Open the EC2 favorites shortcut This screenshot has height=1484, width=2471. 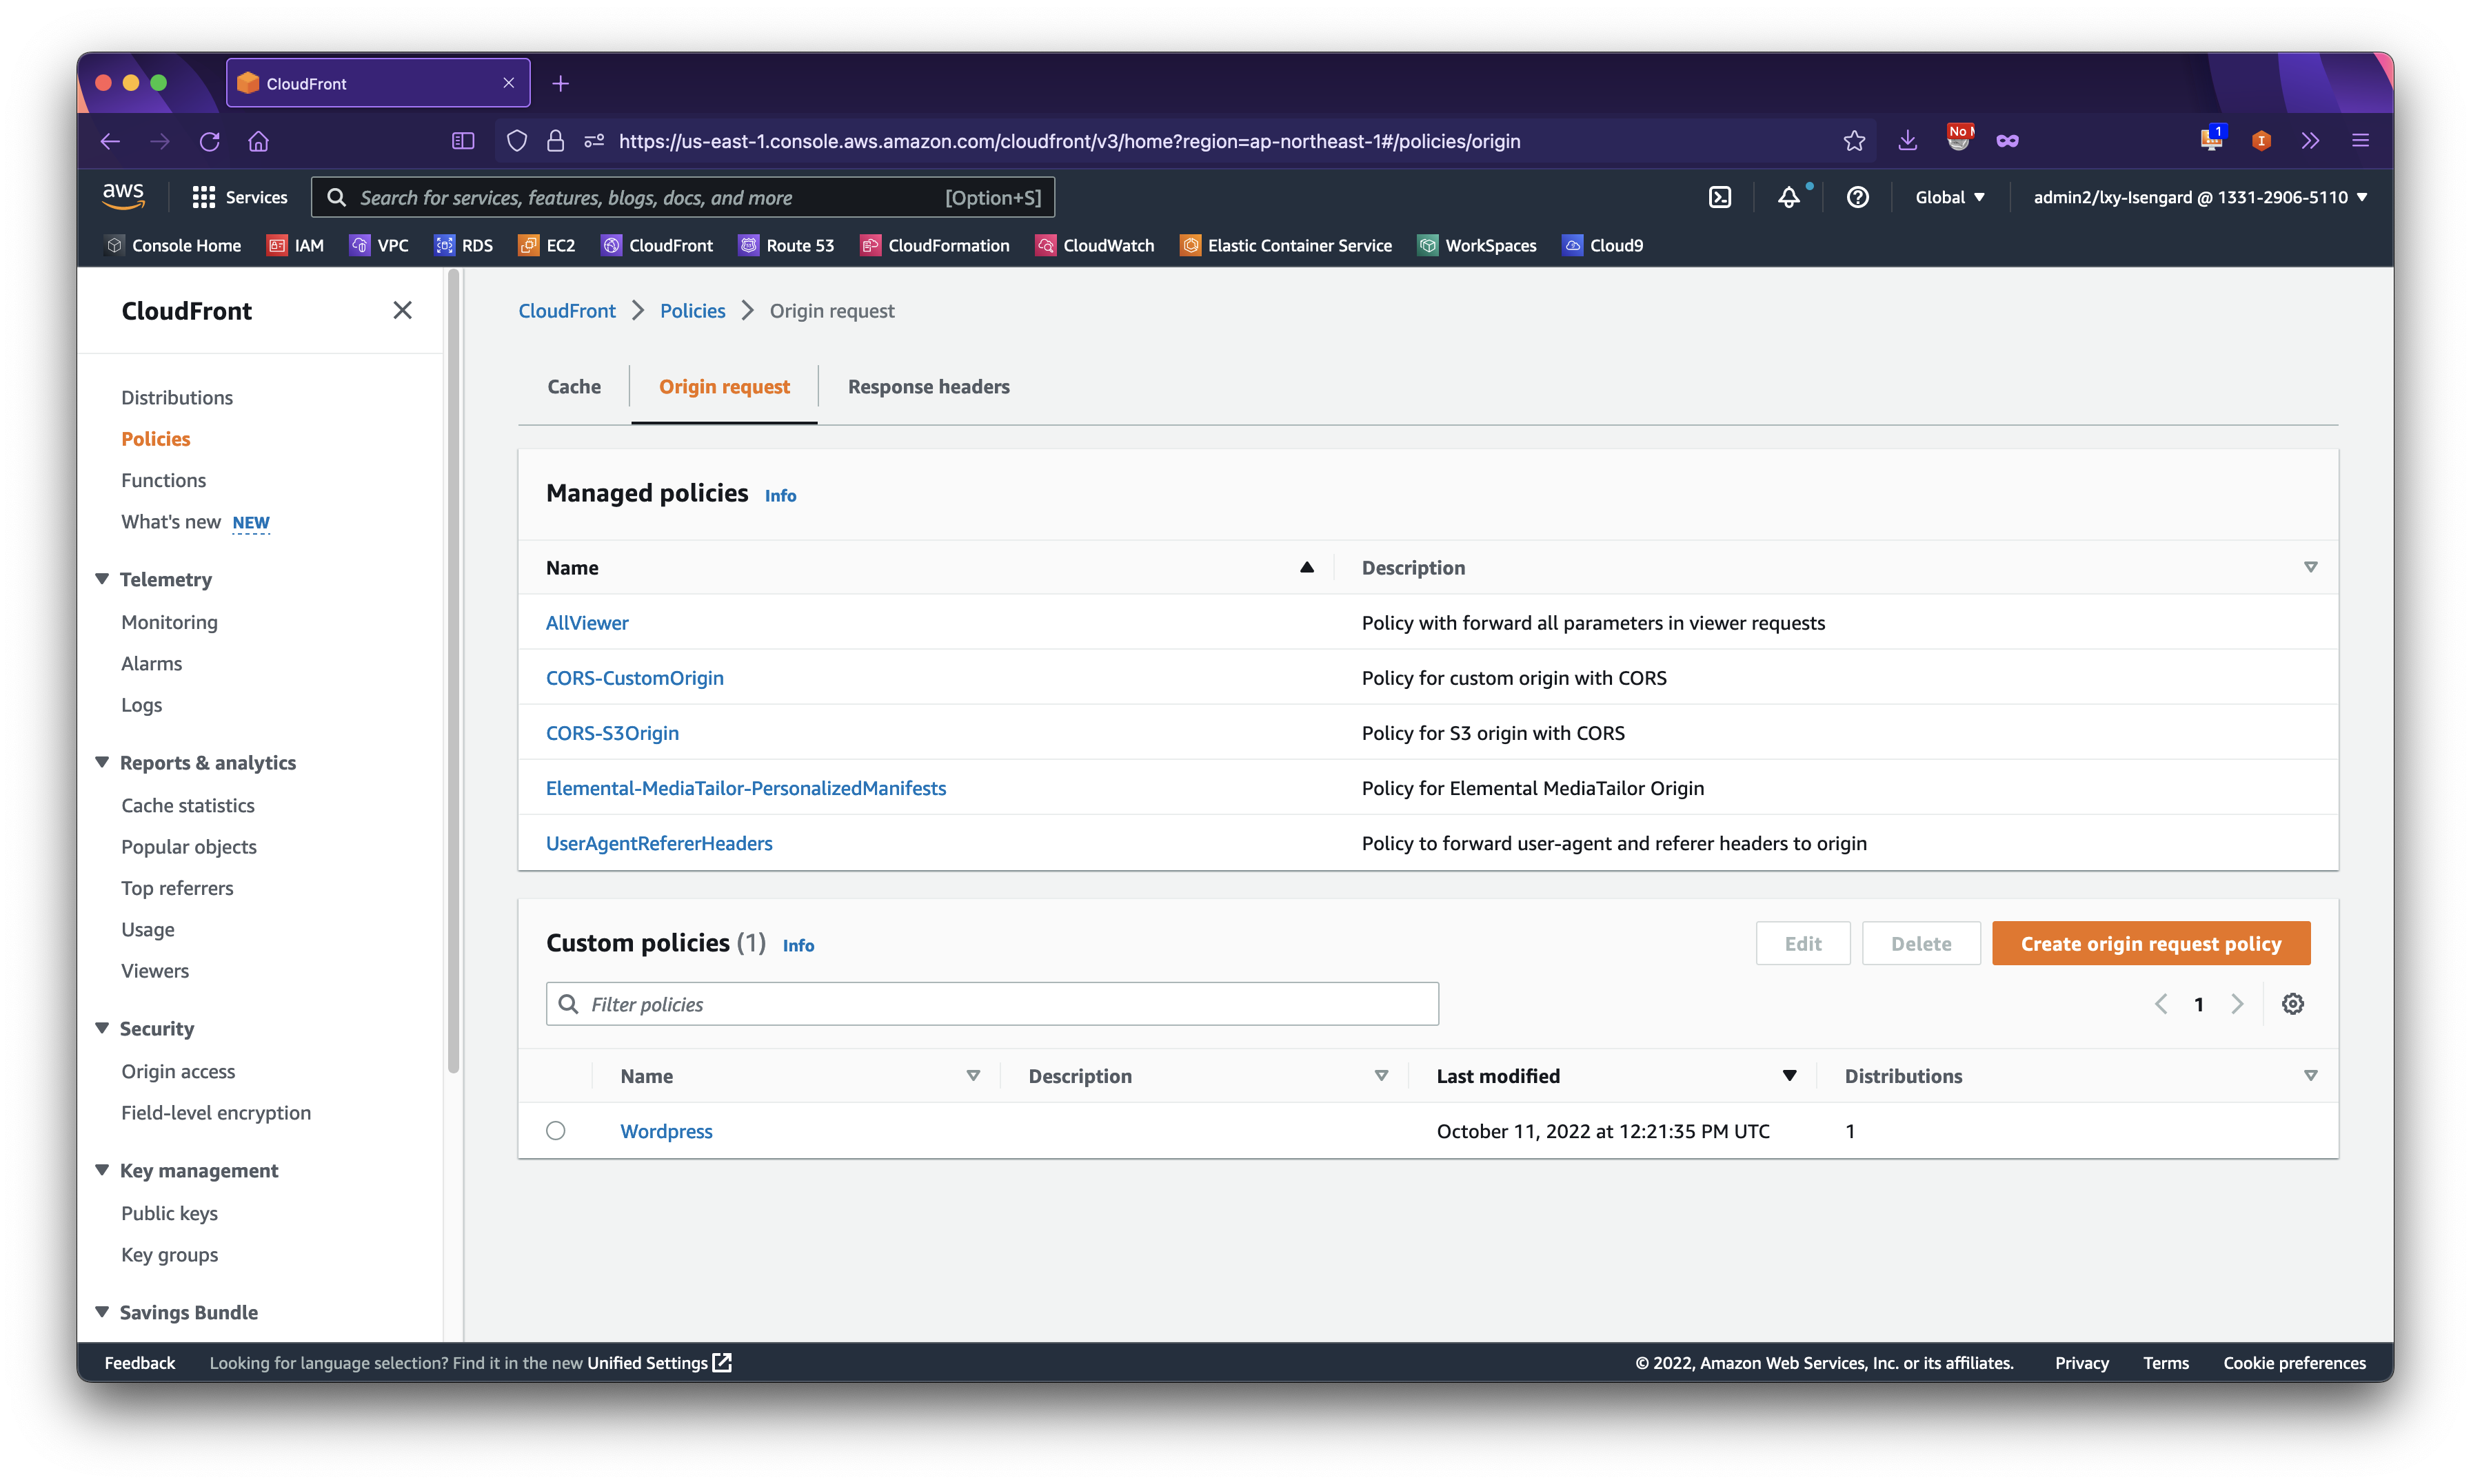[546, 245]
